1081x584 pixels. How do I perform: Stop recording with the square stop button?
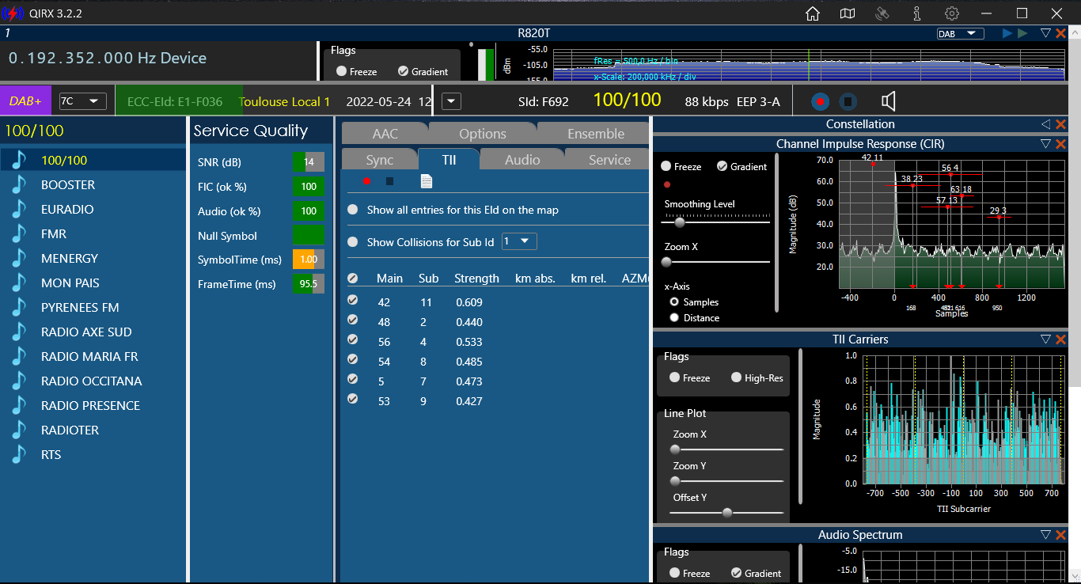[x=848, y=101]
